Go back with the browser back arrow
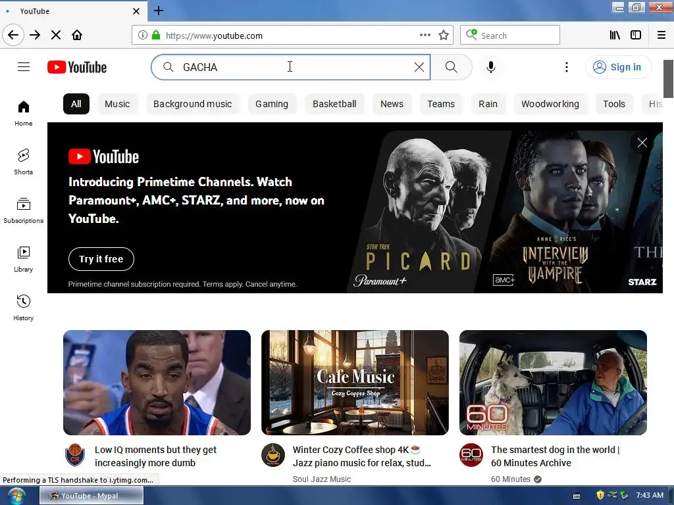 [x=13, y=36]
